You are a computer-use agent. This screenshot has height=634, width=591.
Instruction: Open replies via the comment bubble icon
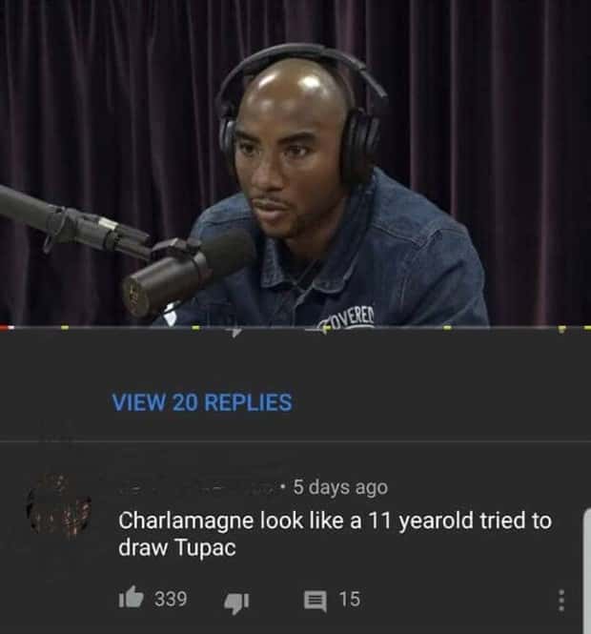click(x=316, y=602)
